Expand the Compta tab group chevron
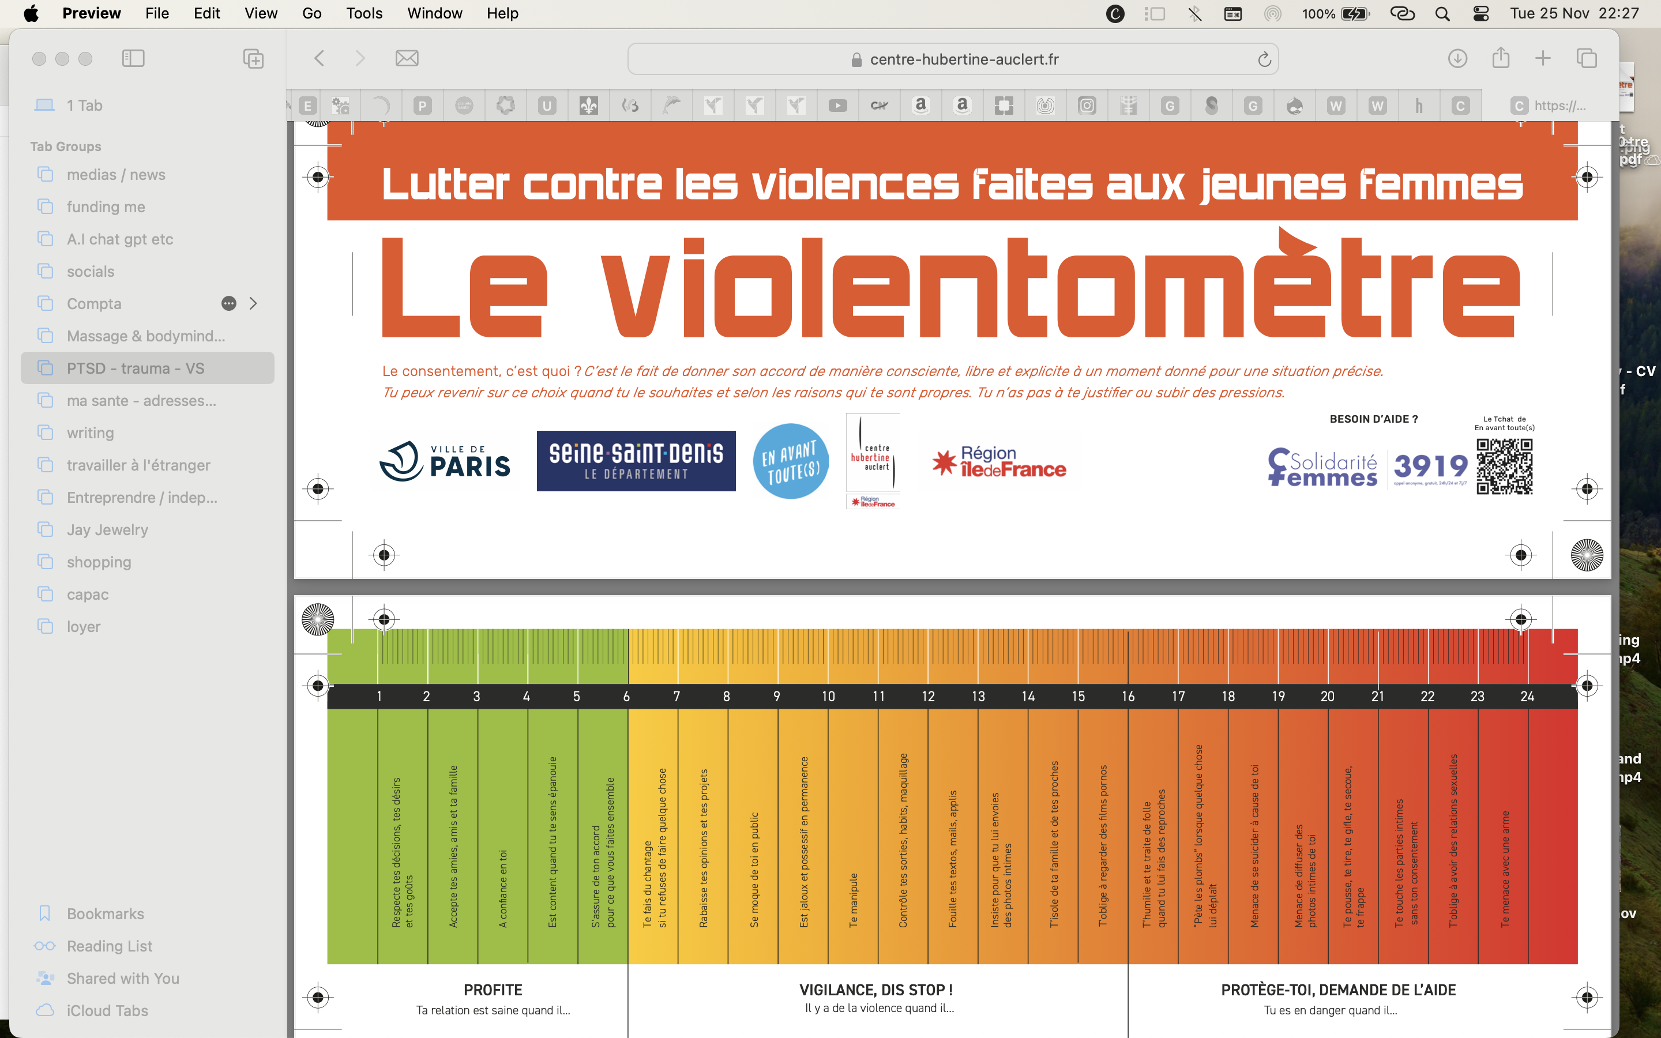This screenshot has height=1038, width=1661. [253, 303]
